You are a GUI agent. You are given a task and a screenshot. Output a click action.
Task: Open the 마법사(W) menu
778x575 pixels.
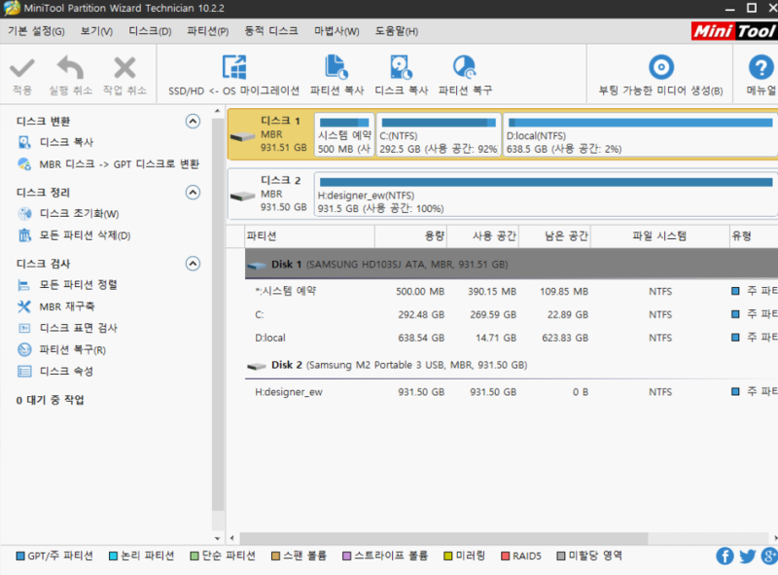coord(336,31)
